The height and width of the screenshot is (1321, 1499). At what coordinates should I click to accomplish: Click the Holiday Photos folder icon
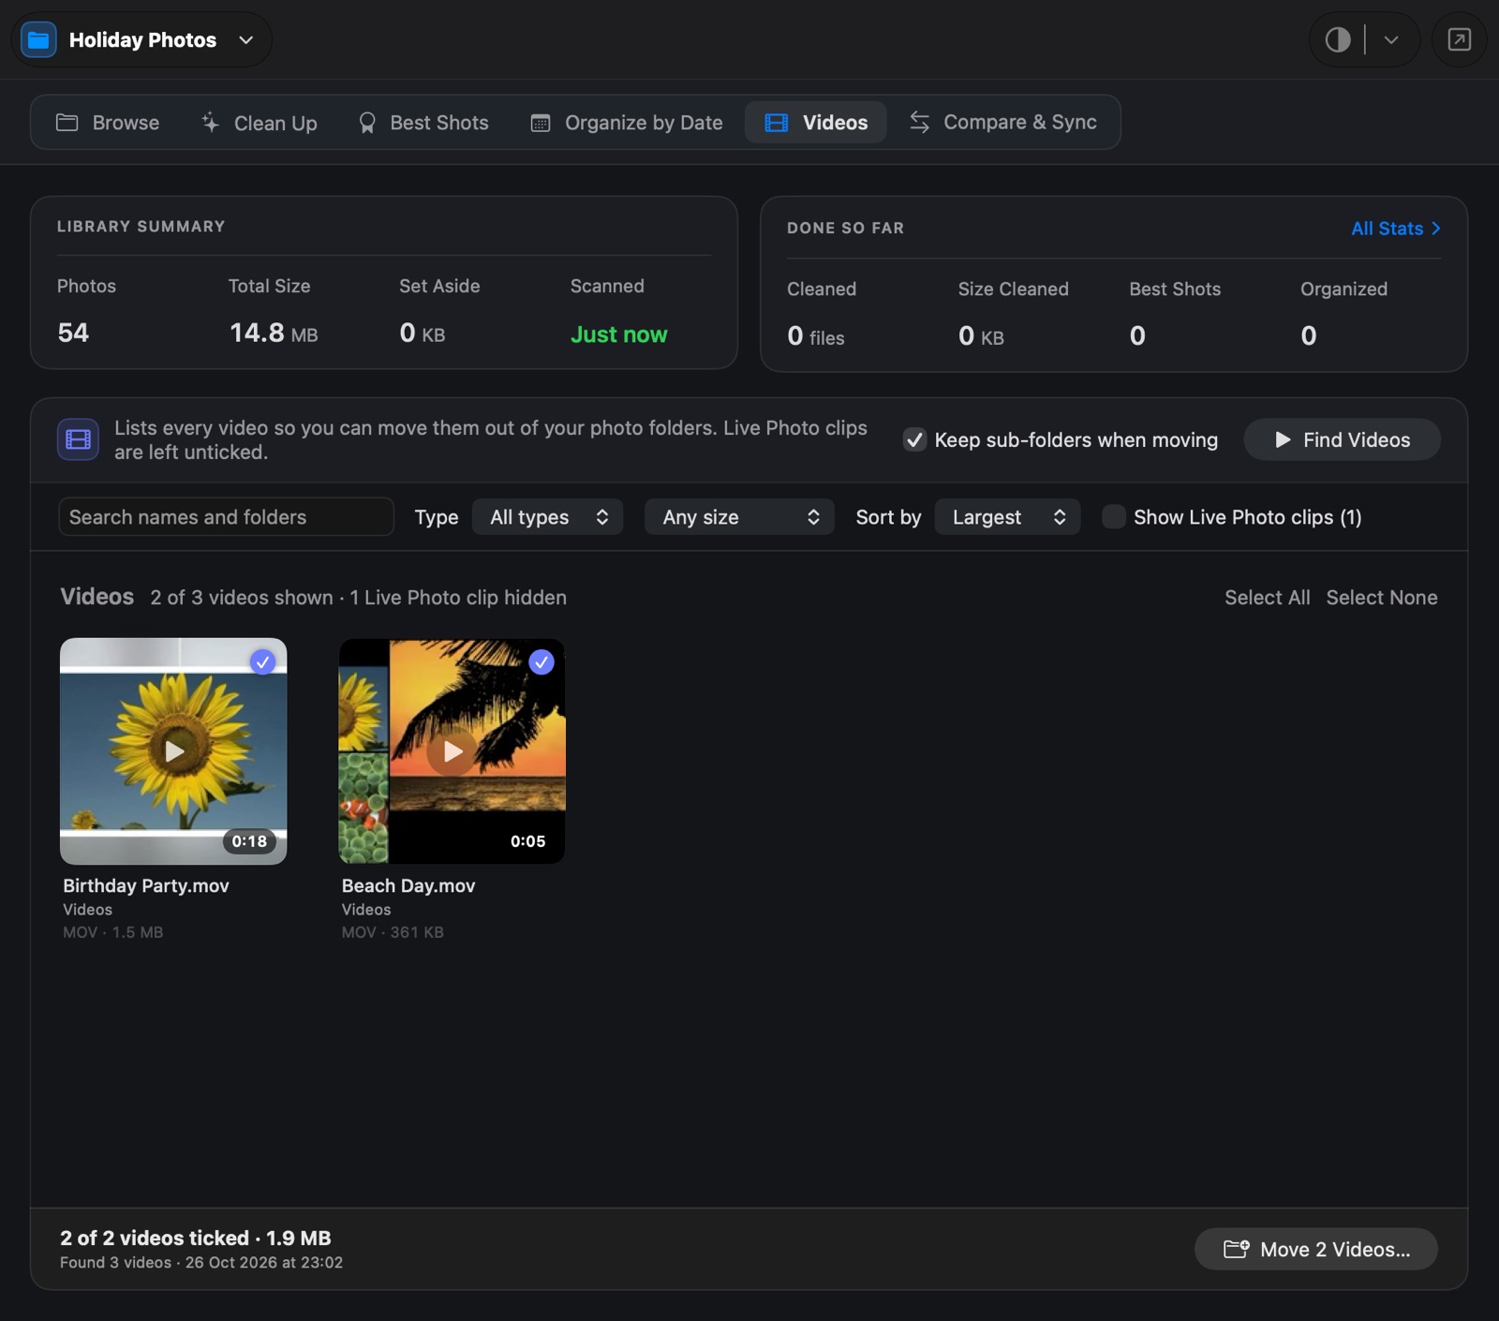(x=38, y=39)
